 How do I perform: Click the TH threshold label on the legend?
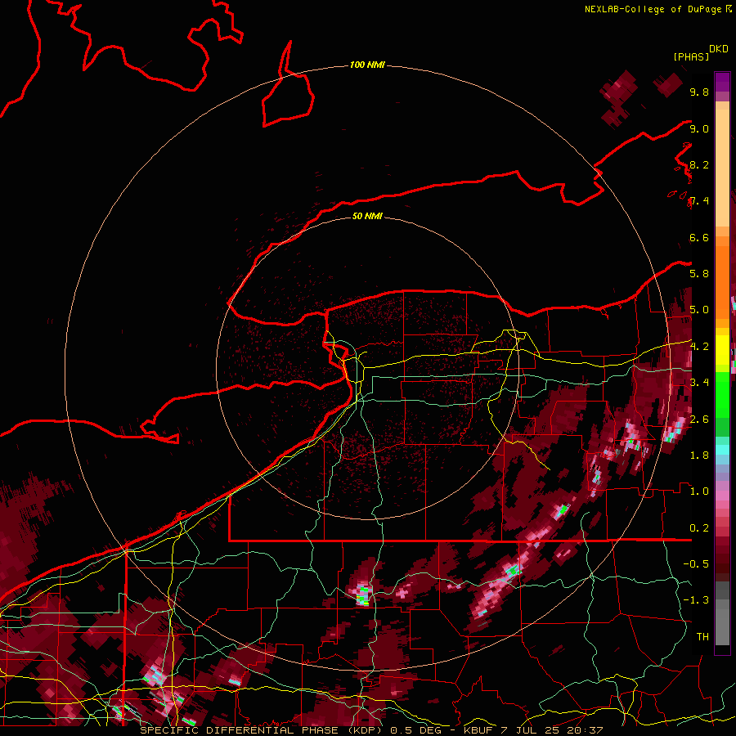tap(702, 637)
